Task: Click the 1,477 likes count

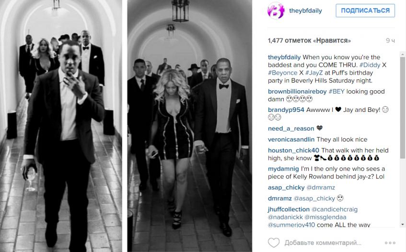Action: (310, 41)
